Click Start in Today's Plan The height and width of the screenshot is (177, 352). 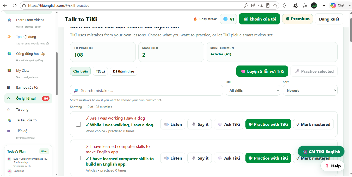tap(44, 151)
